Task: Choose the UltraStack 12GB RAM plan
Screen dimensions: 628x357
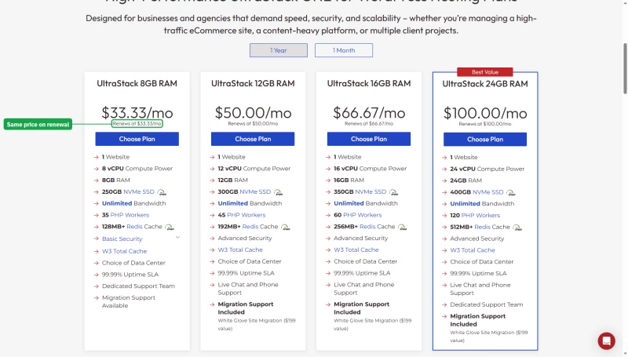Action: click(x=253, y=139)
